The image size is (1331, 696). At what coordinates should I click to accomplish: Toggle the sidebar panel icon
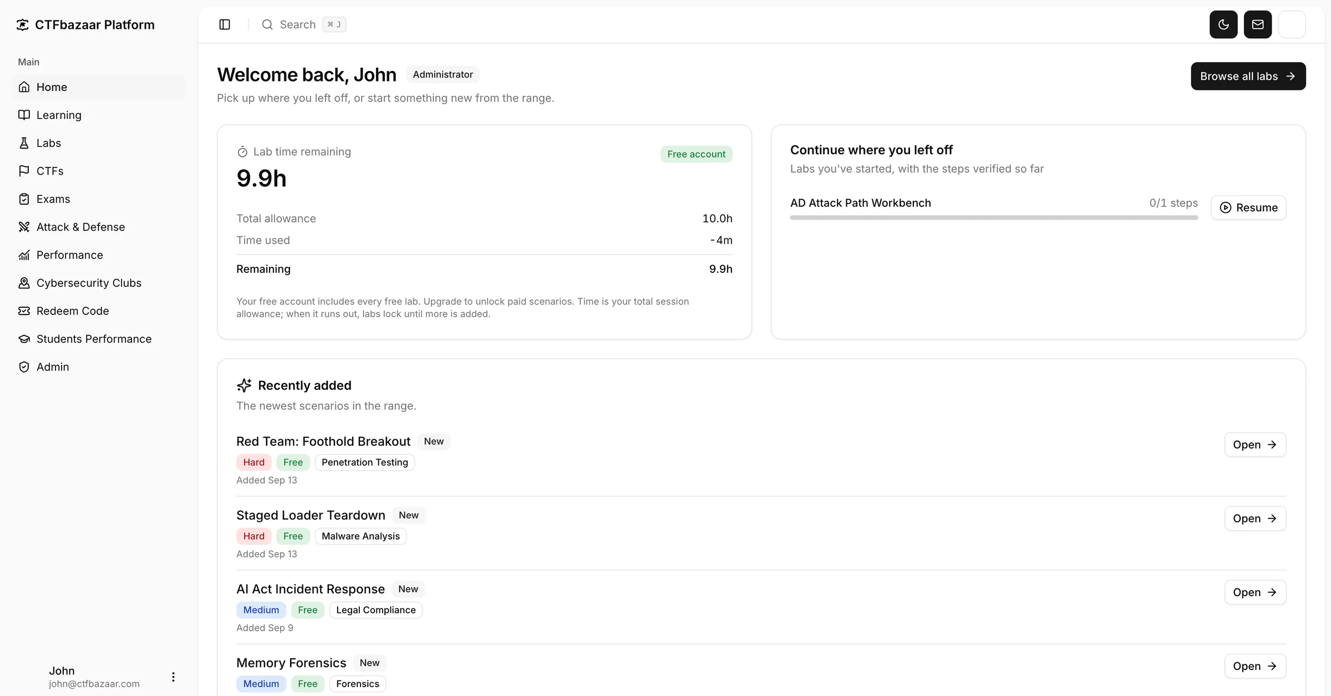tap(225, 24)
